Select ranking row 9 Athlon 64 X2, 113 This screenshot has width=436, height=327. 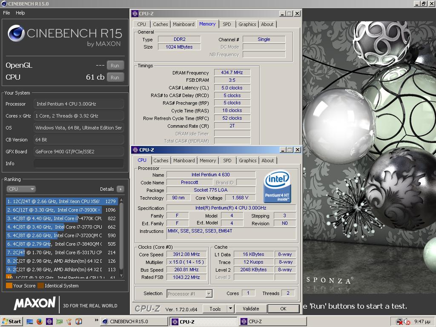pyautogui.click(x=62, y=270)
